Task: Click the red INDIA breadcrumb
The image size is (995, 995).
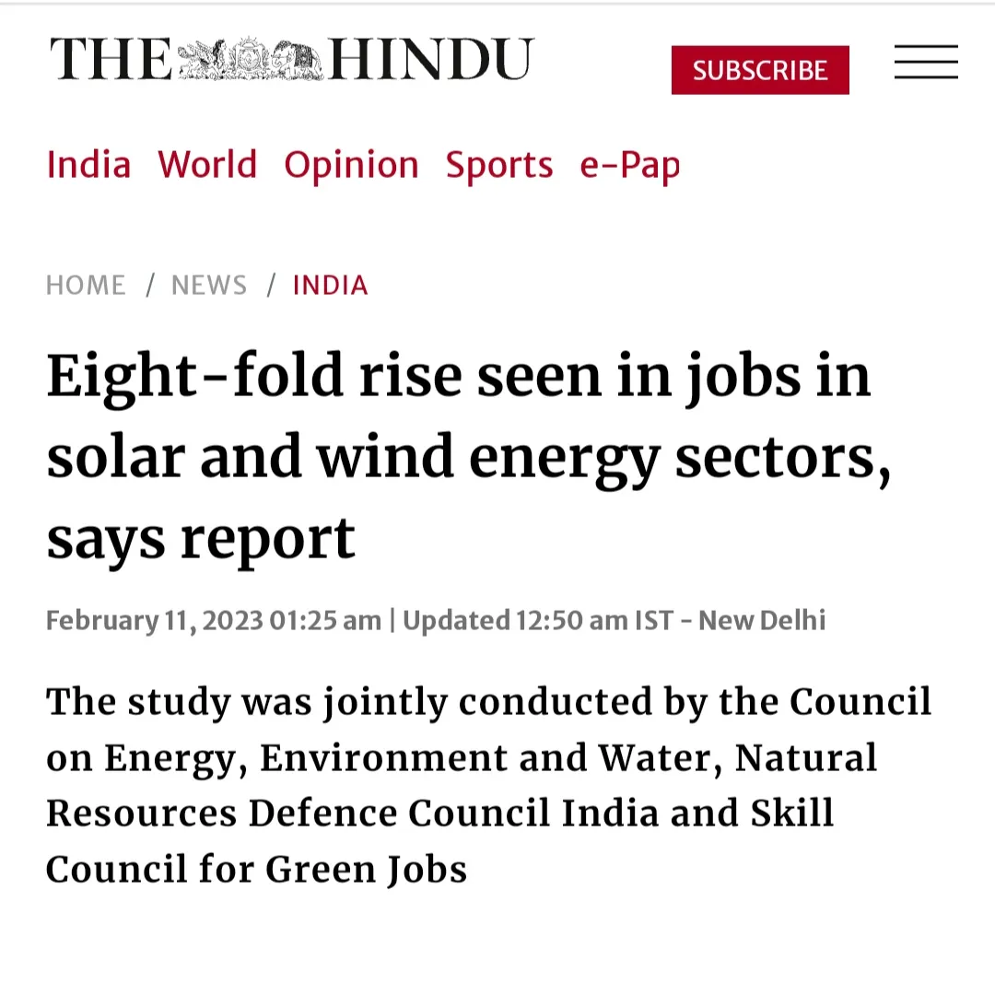Action: (x=330, y=286)
